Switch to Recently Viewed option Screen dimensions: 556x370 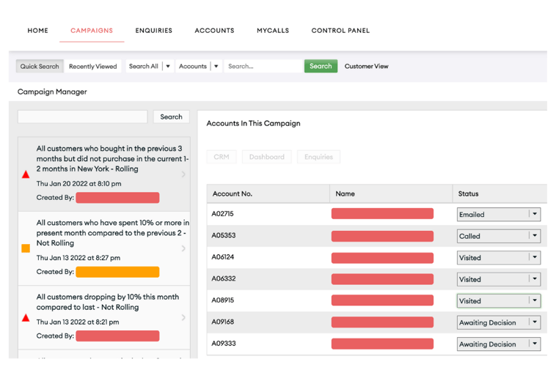[92, 67]
